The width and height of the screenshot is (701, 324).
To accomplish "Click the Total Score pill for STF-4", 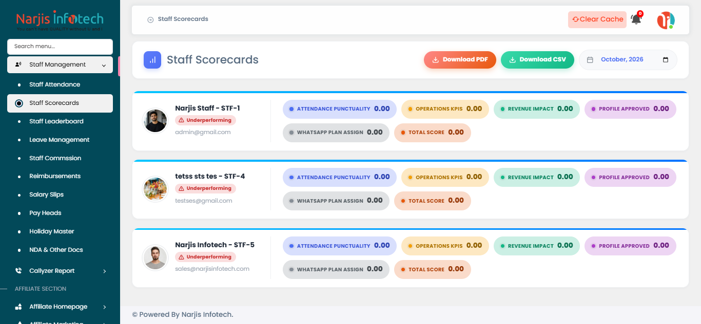I will point(433,201).
